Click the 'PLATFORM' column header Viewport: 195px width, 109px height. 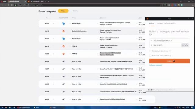point(63,18)
